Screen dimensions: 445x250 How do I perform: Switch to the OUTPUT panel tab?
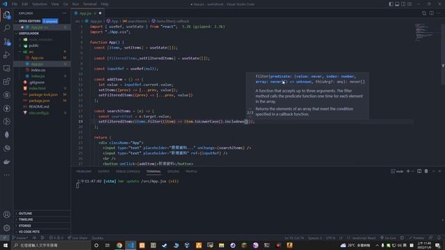point(104,172)
